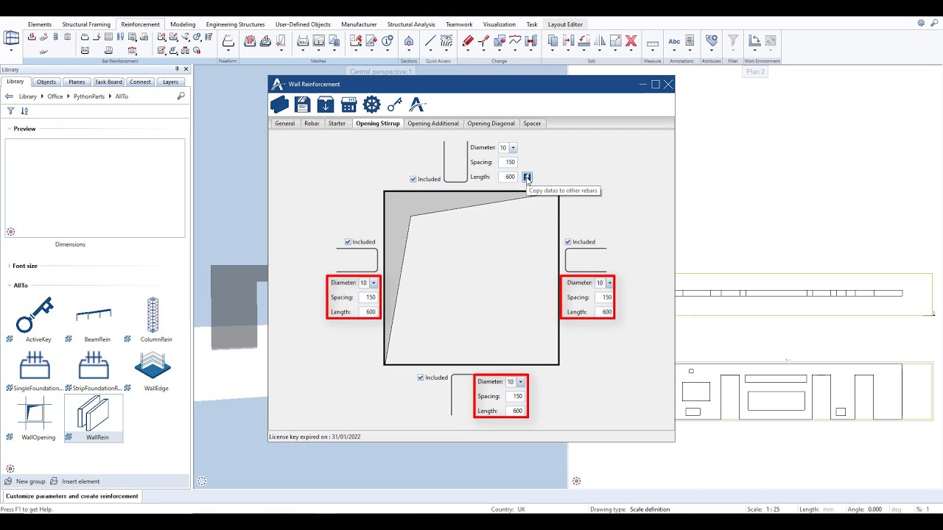Switch to the Spacer tab
Screen dimensions: 943x530
(x=532, y=123)
